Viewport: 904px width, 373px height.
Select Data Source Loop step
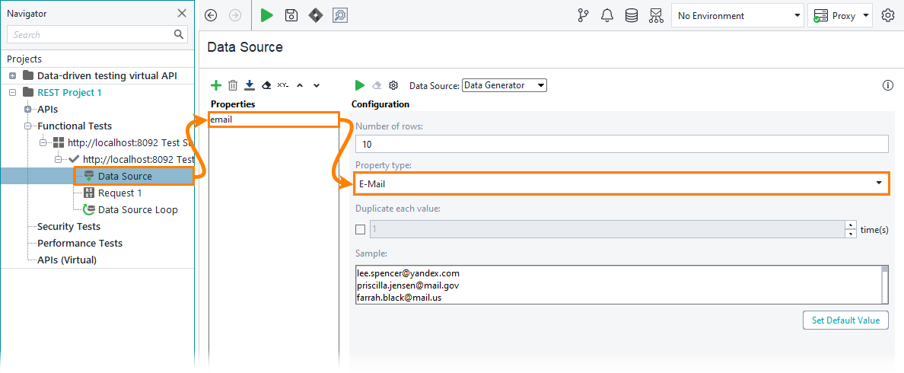coord(138,210)
